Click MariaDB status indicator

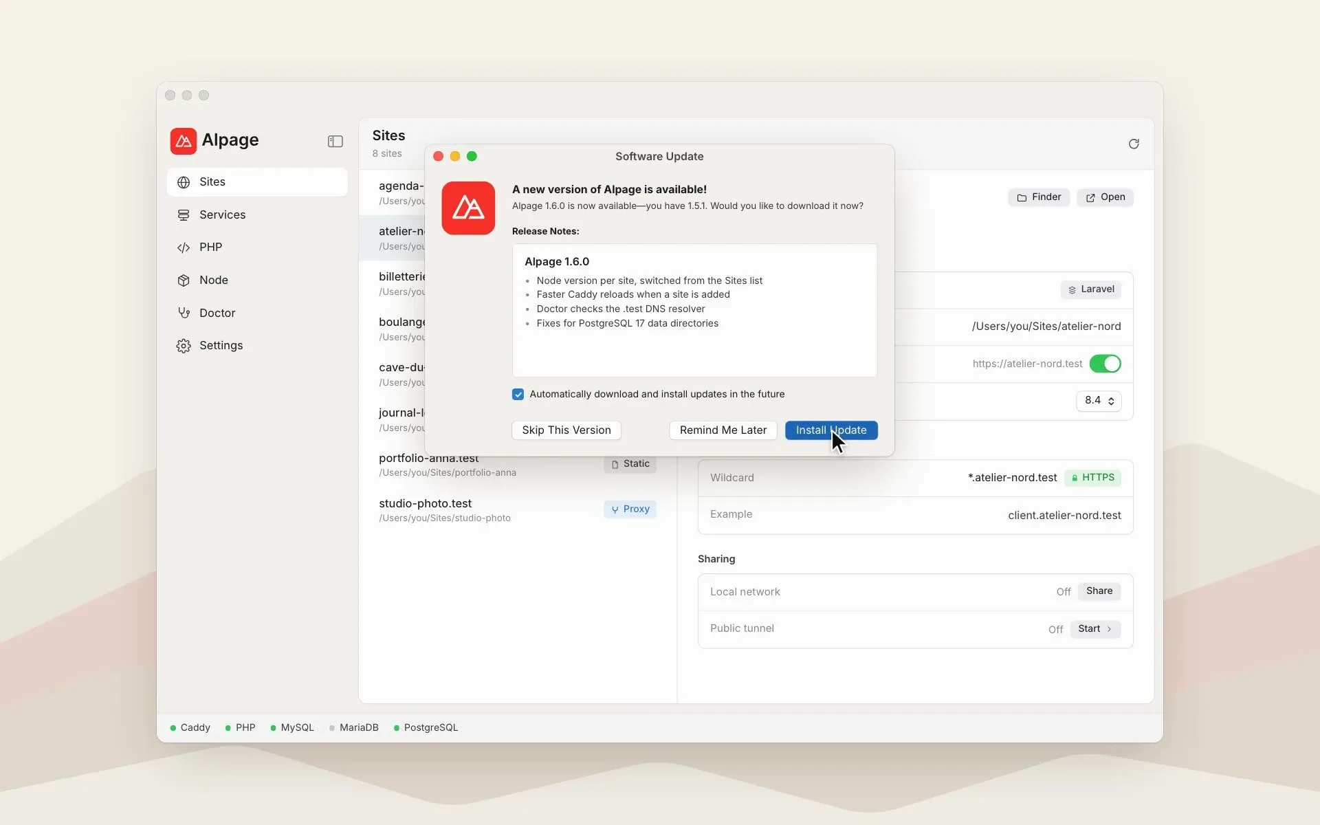pyautogui.click(x=353, y=727)
